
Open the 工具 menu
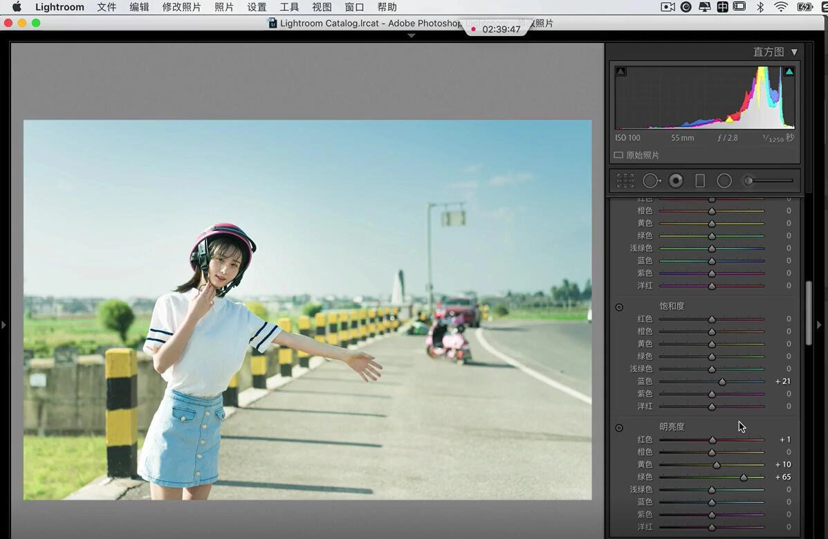pyautogui.click(x=289, y=7)
